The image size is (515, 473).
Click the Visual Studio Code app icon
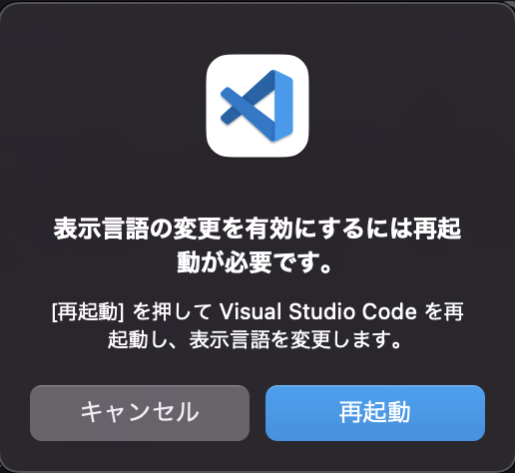pos(257,106)
